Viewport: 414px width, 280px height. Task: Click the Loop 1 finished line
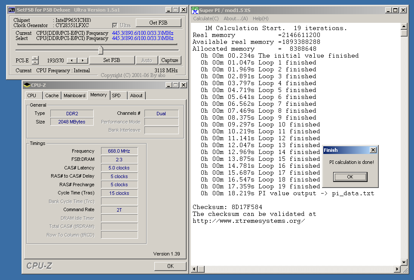[258, 62]
